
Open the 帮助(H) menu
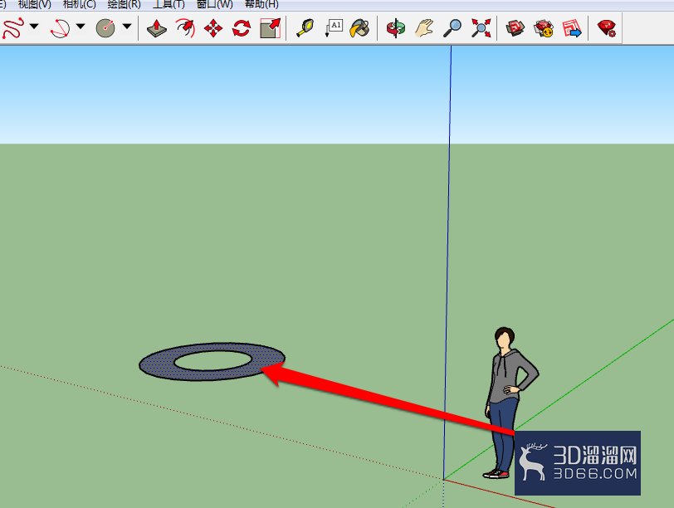coord(261,4)
